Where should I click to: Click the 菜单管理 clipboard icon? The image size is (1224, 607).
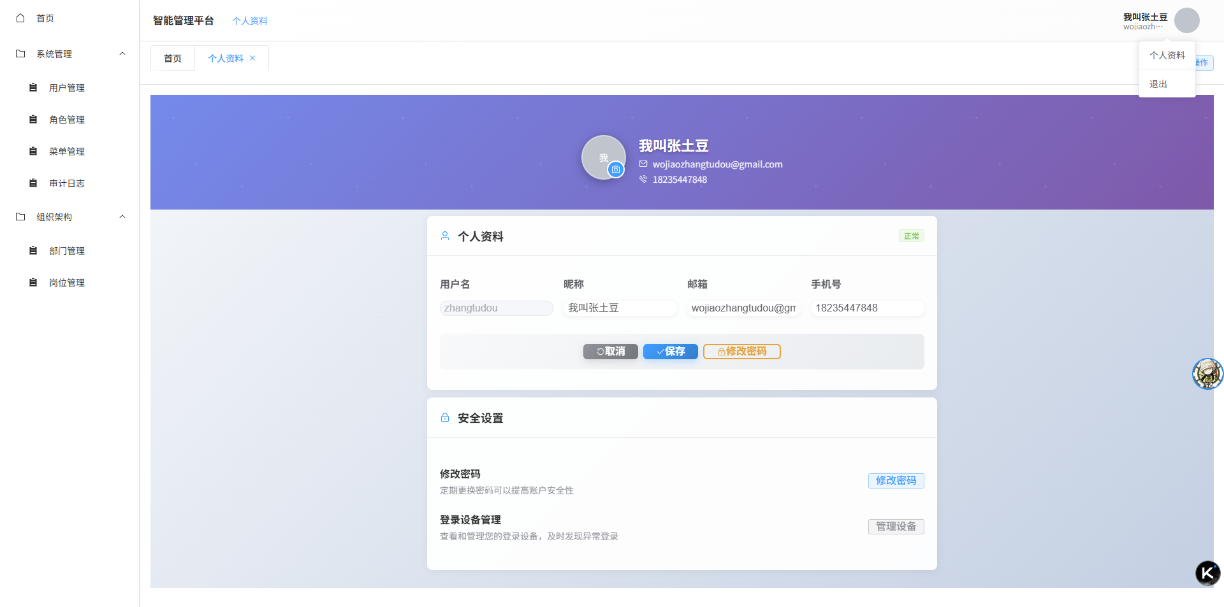point(33,151)
